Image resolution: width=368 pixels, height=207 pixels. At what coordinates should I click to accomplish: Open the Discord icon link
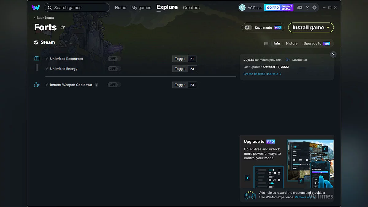point(300,8)
